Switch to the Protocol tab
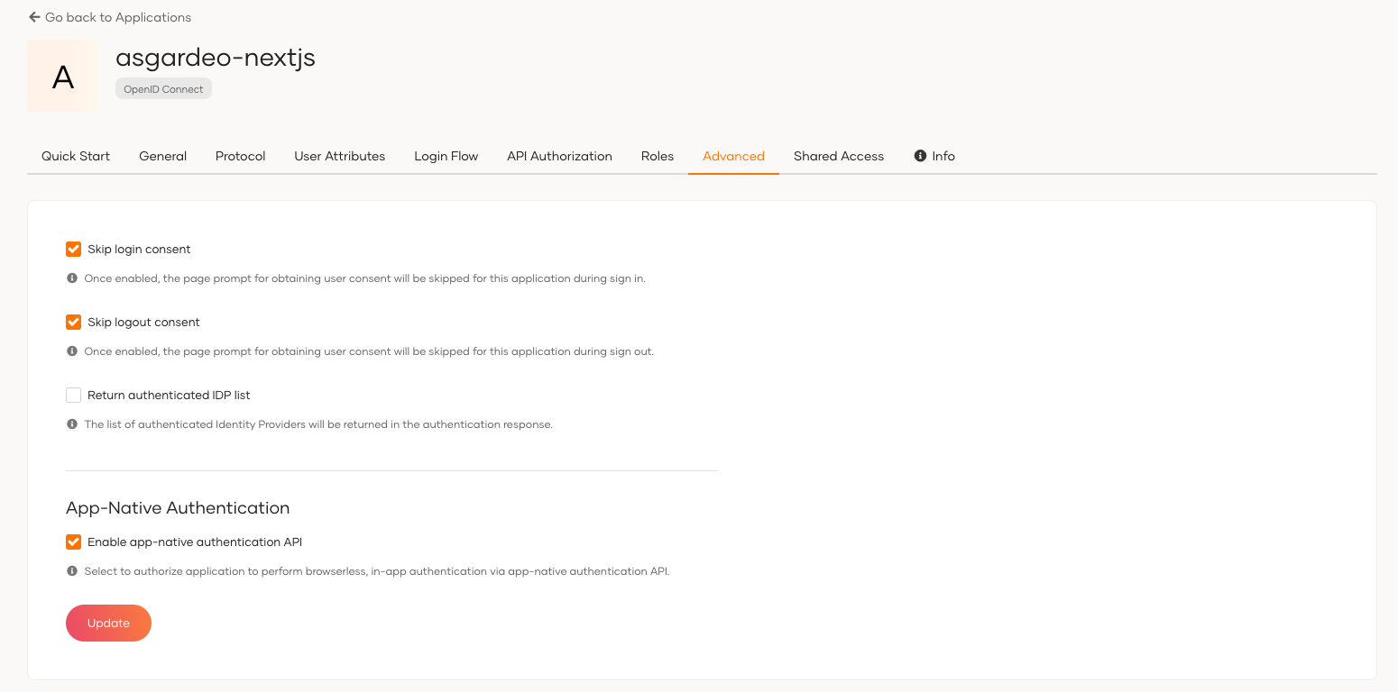 pyautogui.click(x=240, y=156)
